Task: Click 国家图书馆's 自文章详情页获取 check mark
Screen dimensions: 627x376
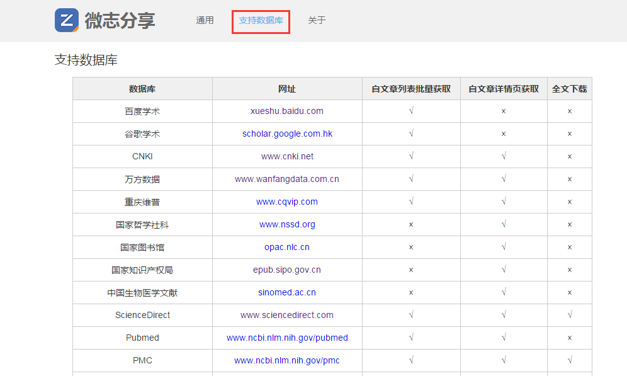Action: [x=504, y=247]
